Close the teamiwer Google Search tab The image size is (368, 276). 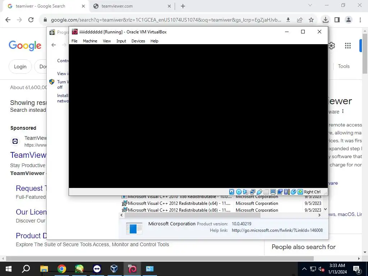pos(83,6)
